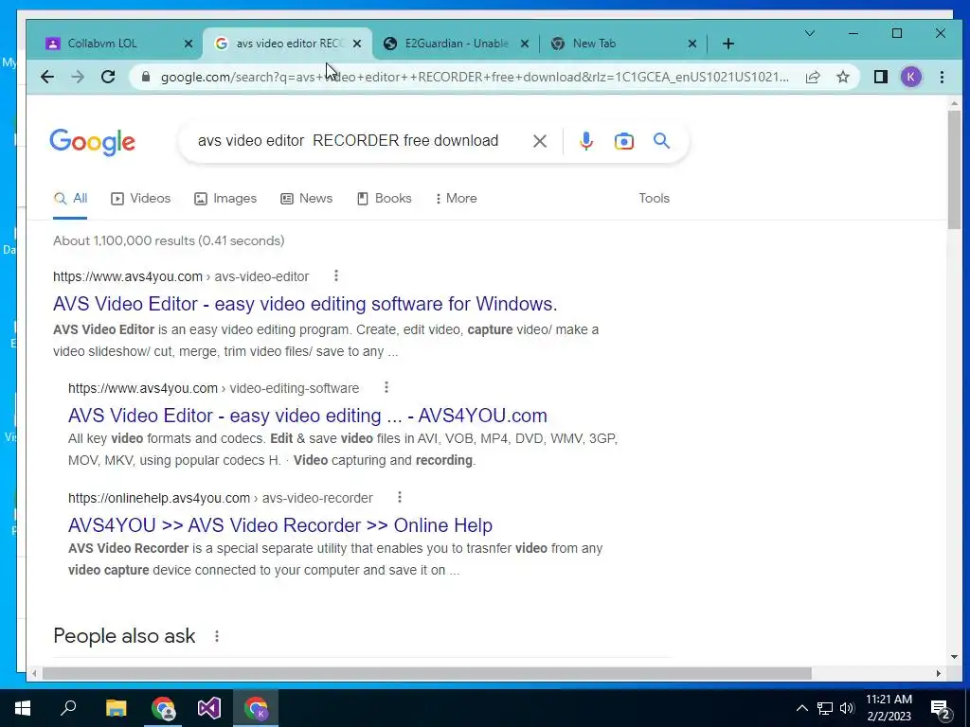Image resolution: width=970 pixels, height=727 pixels.
Task: Open the Windows Start menu
Action: click(23, 708)
